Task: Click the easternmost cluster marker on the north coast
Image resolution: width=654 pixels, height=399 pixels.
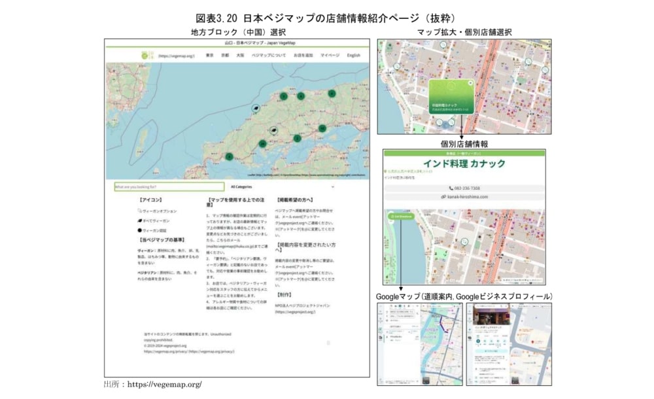Action: click(x=332, y=94)
